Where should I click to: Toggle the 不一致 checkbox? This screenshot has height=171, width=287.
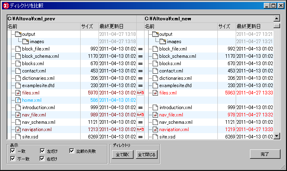tap(13, 158)
